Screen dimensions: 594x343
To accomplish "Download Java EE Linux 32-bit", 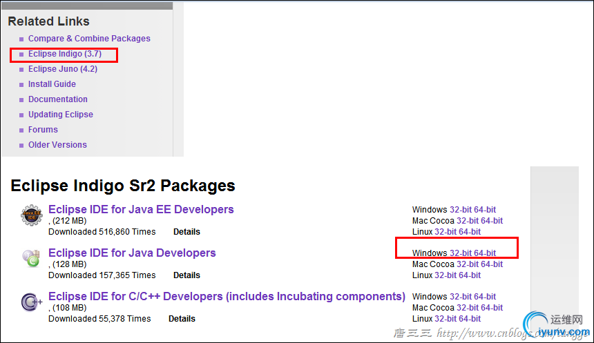I will 445,232.
